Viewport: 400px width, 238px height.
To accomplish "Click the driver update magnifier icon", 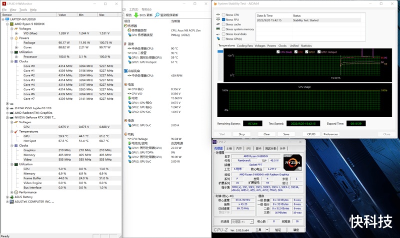I will point(157,15).
